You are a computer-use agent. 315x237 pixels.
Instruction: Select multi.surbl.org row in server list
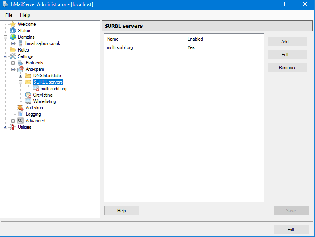[x=184, y=47]
